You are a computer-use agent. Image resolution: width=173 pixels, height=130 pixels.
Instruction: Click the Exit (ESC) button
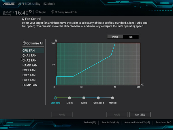[x=140, y=114]
